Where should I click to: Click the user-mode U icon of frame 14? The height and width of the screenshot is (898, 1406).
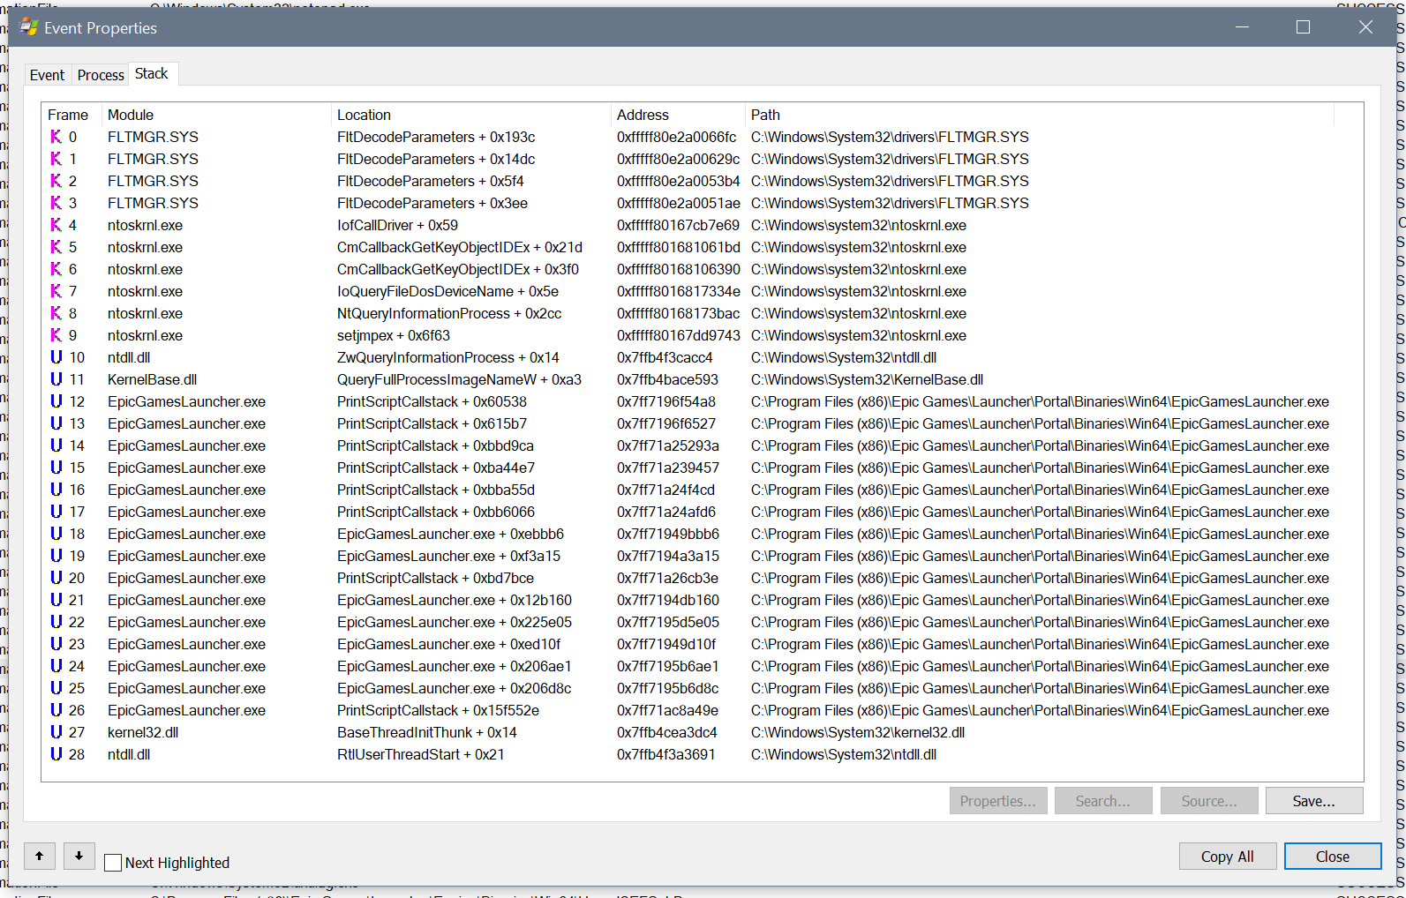pos(56,445)
